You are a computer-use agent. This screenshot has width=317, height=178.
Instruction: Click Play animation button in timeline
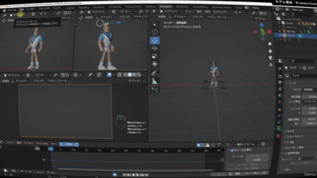(138, 175)
